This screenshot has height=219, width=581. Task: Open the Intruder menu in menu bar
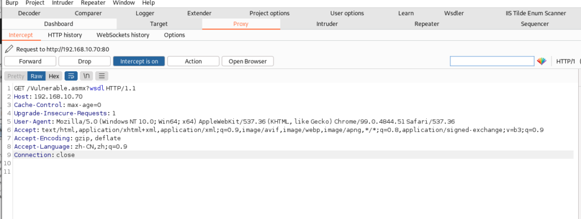pyautogui.click(x=62, y=3)
